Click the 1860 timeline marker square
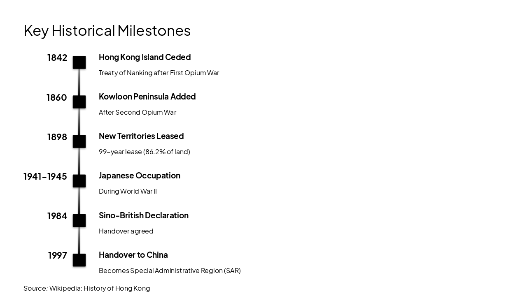The height and width of the screenshot is (296, 527). pyautogui.click(x=79, y=102)
